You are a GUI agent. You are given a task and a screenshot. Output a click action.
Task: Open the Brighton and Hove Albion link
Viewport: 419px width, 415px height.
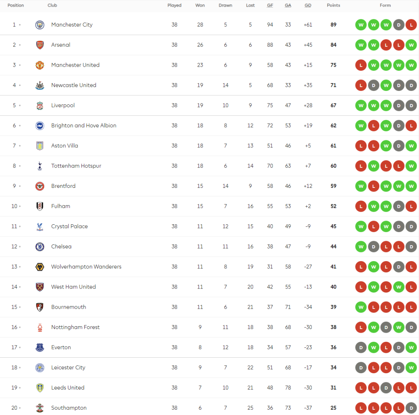click(x=83, y=126)
